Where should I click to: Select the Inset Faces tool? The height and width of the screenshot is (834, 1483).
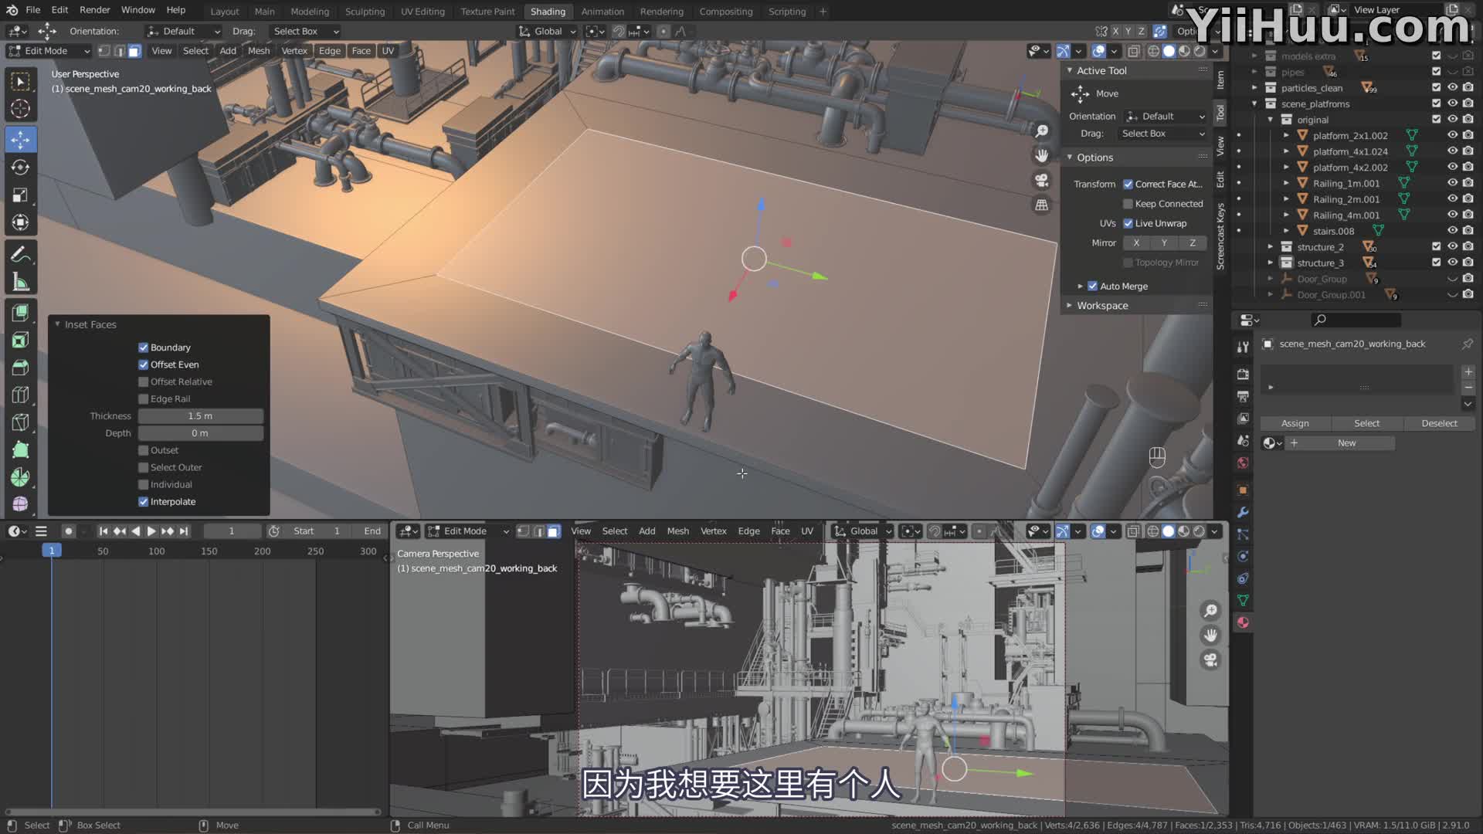[x=21, y=340]
